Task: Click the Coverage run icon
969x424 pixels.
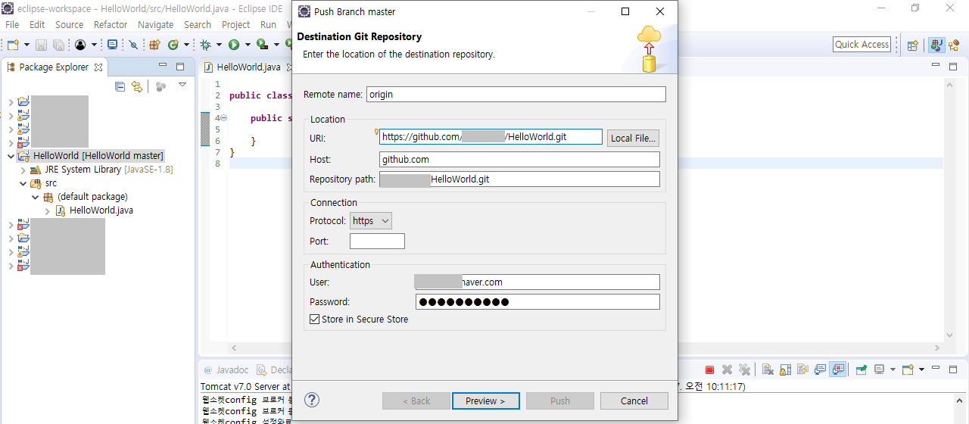Action: [x=262, y=45]
